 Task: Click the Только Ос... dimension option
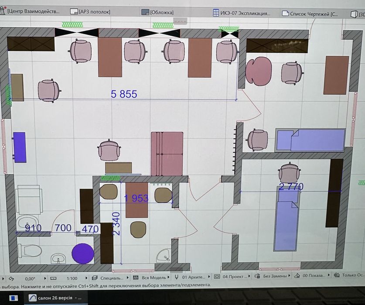click(349, 275)
